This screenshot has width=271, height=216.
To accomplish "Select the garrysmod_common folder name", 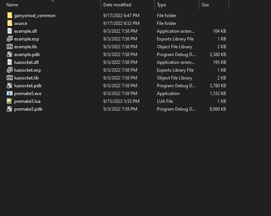I will tap(35, 16).
